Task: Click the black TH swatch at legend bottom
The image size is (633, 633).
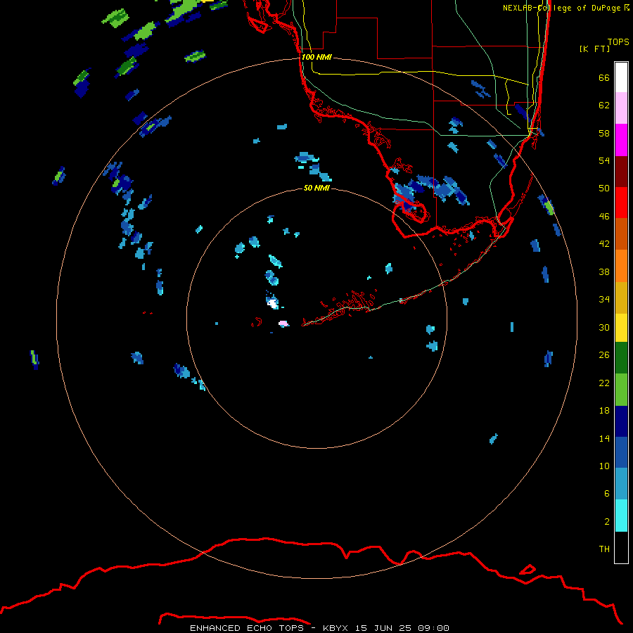Action: (621, 547)
